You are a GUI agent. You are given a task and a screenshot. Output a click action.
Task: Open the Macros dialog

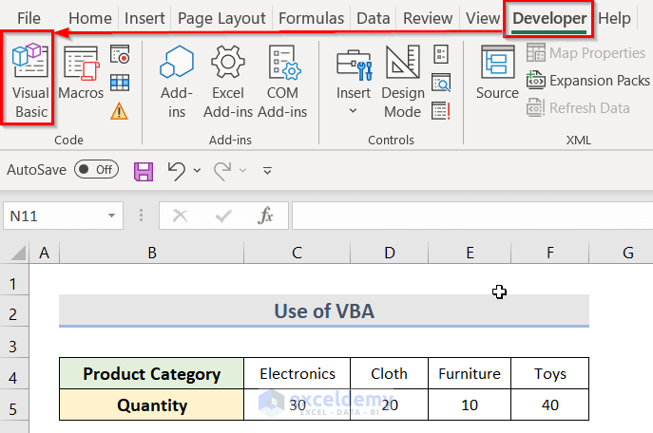(x=81, y=73)
